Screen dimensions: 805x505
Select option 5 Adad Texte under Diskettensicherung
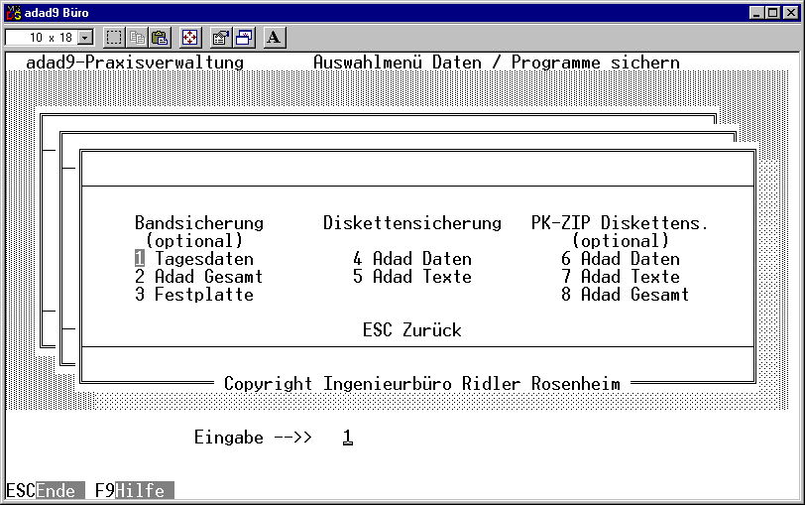pyautogui.click(x=412, y=277)
